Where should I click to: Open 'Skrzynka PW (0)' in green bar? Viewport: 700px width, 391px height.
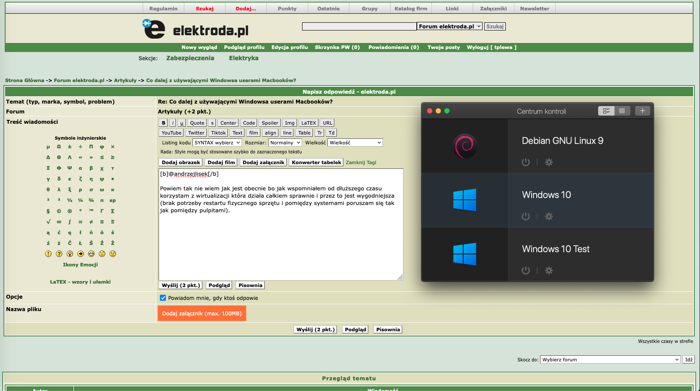tap(337, 47)
